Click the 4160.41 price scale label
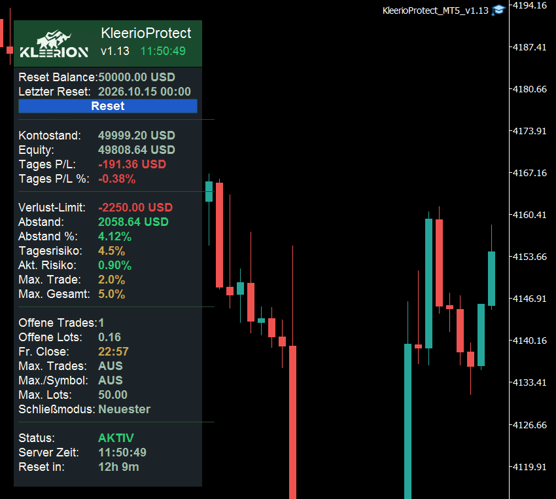The image size is (556, 499). (x=530, y=215)
